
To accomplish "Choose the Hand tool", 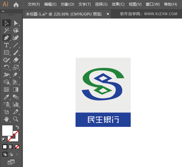I will click(x=6, y=119).
